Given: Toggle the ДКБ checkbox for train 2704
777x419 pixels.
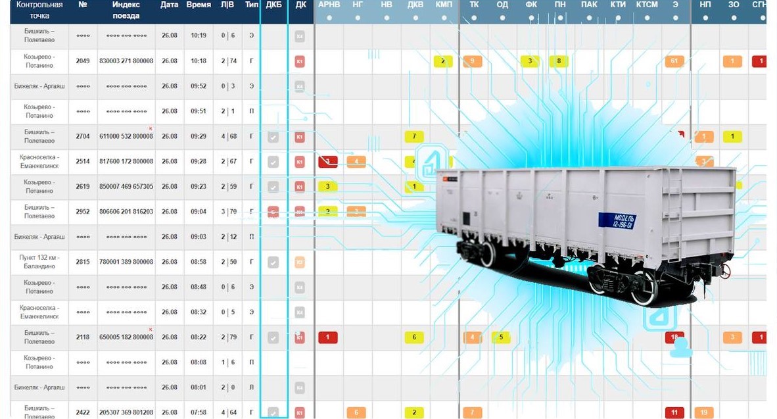Looking at the screenshot, I should click(x=273, y=137).
